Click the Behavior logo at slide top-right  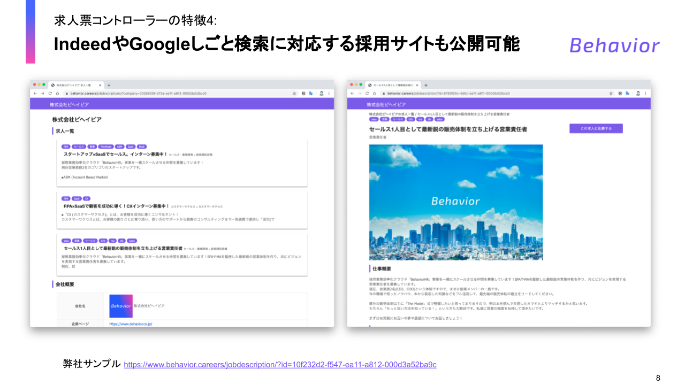[614, 45]
